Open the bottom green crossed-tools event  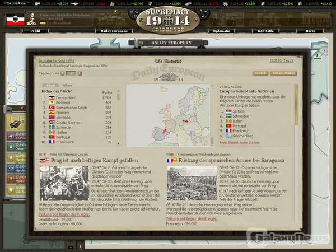pos(16,190)
